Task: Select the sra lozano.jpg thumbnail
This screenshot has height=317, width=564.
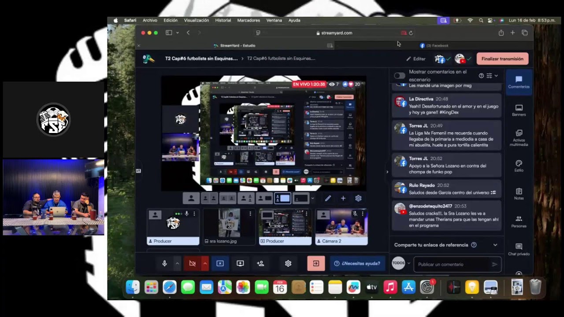Action: (x=229, y=223)
